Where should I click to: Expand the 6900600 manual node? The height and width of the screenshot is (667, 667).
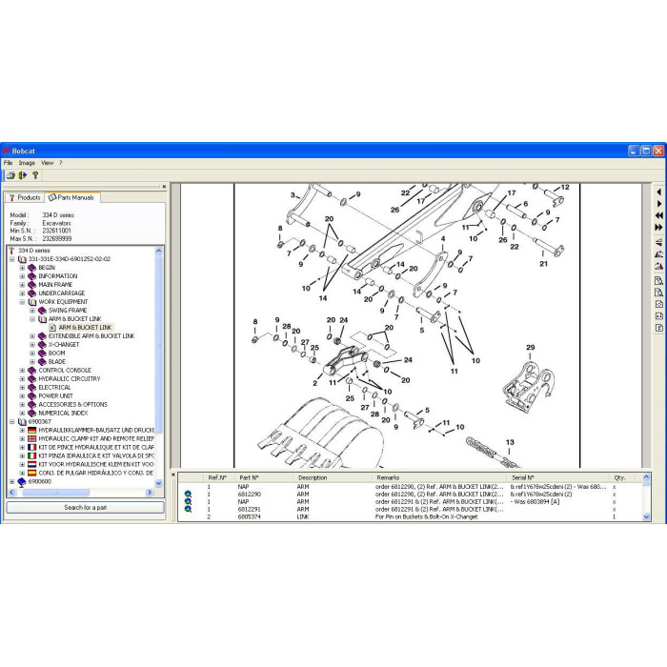click(11, 481)
